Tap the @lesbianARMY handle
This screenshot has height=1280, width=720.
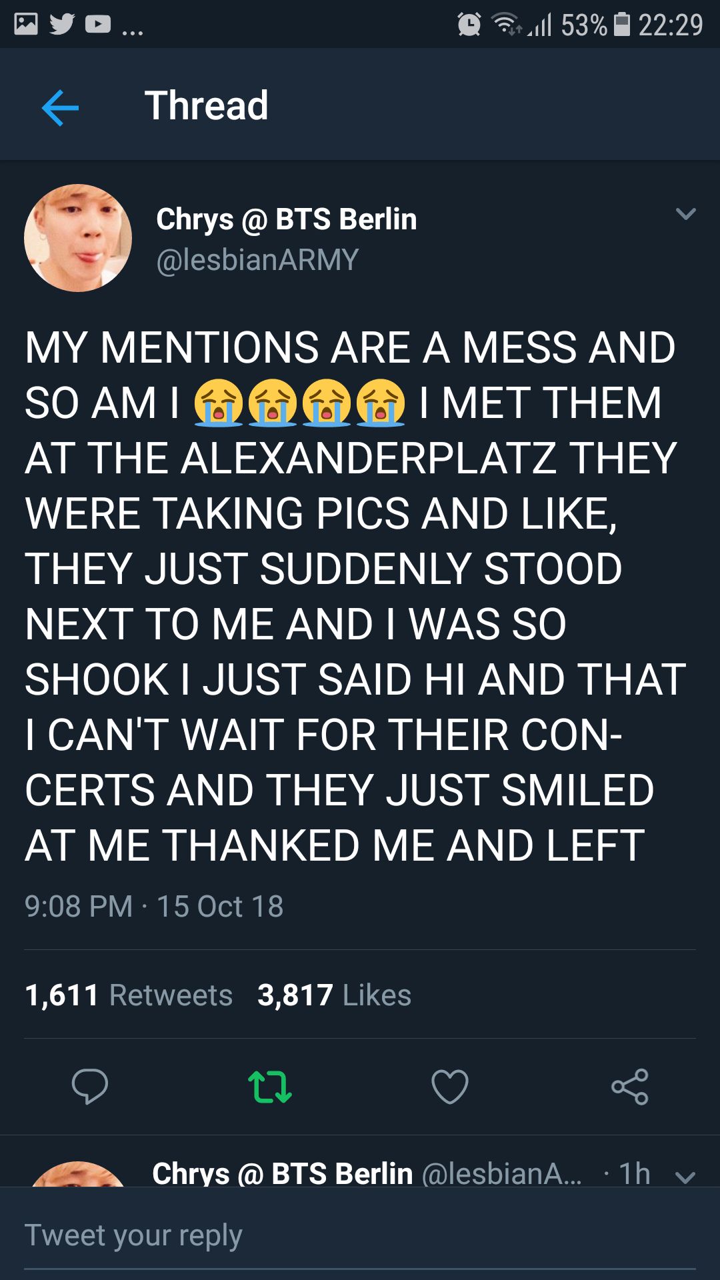pyautogui.click(x=257, y=259)
